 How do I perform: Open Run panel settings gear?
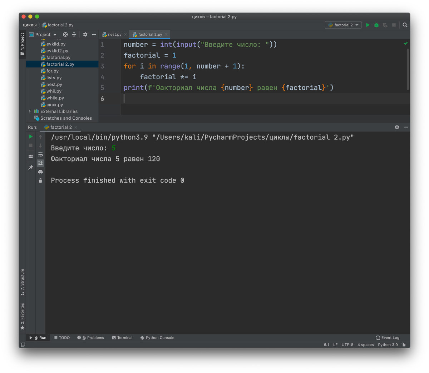[x=397, y=127]
